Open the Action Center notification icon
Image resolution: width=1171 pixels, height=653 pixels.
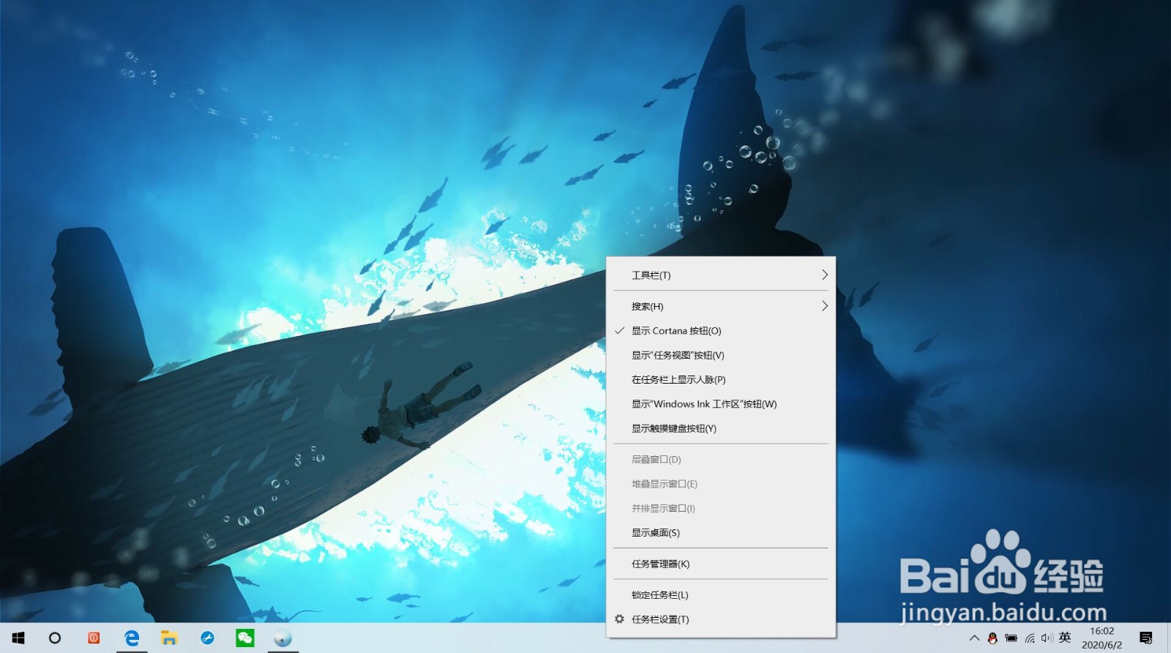pyautogui.click(x=1146, y=638)
